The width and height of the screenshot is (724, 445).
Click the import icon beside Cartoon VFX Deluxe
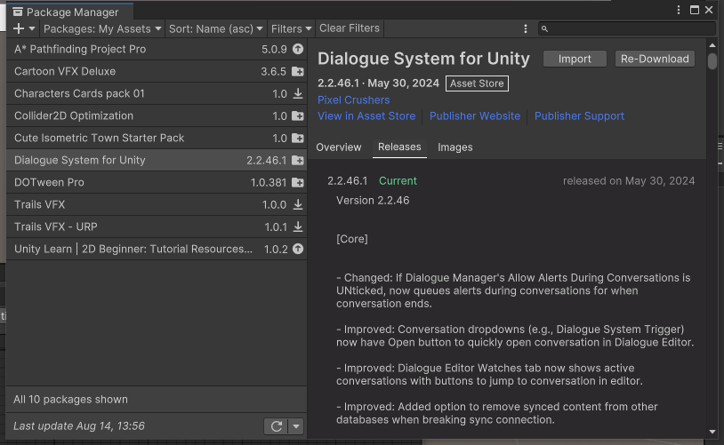tap(298, 71)
